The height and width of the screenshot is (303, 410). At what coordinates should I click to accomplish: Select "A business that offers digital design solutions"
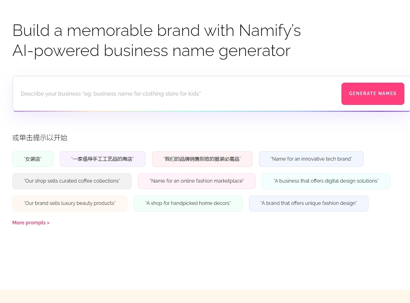326,181
